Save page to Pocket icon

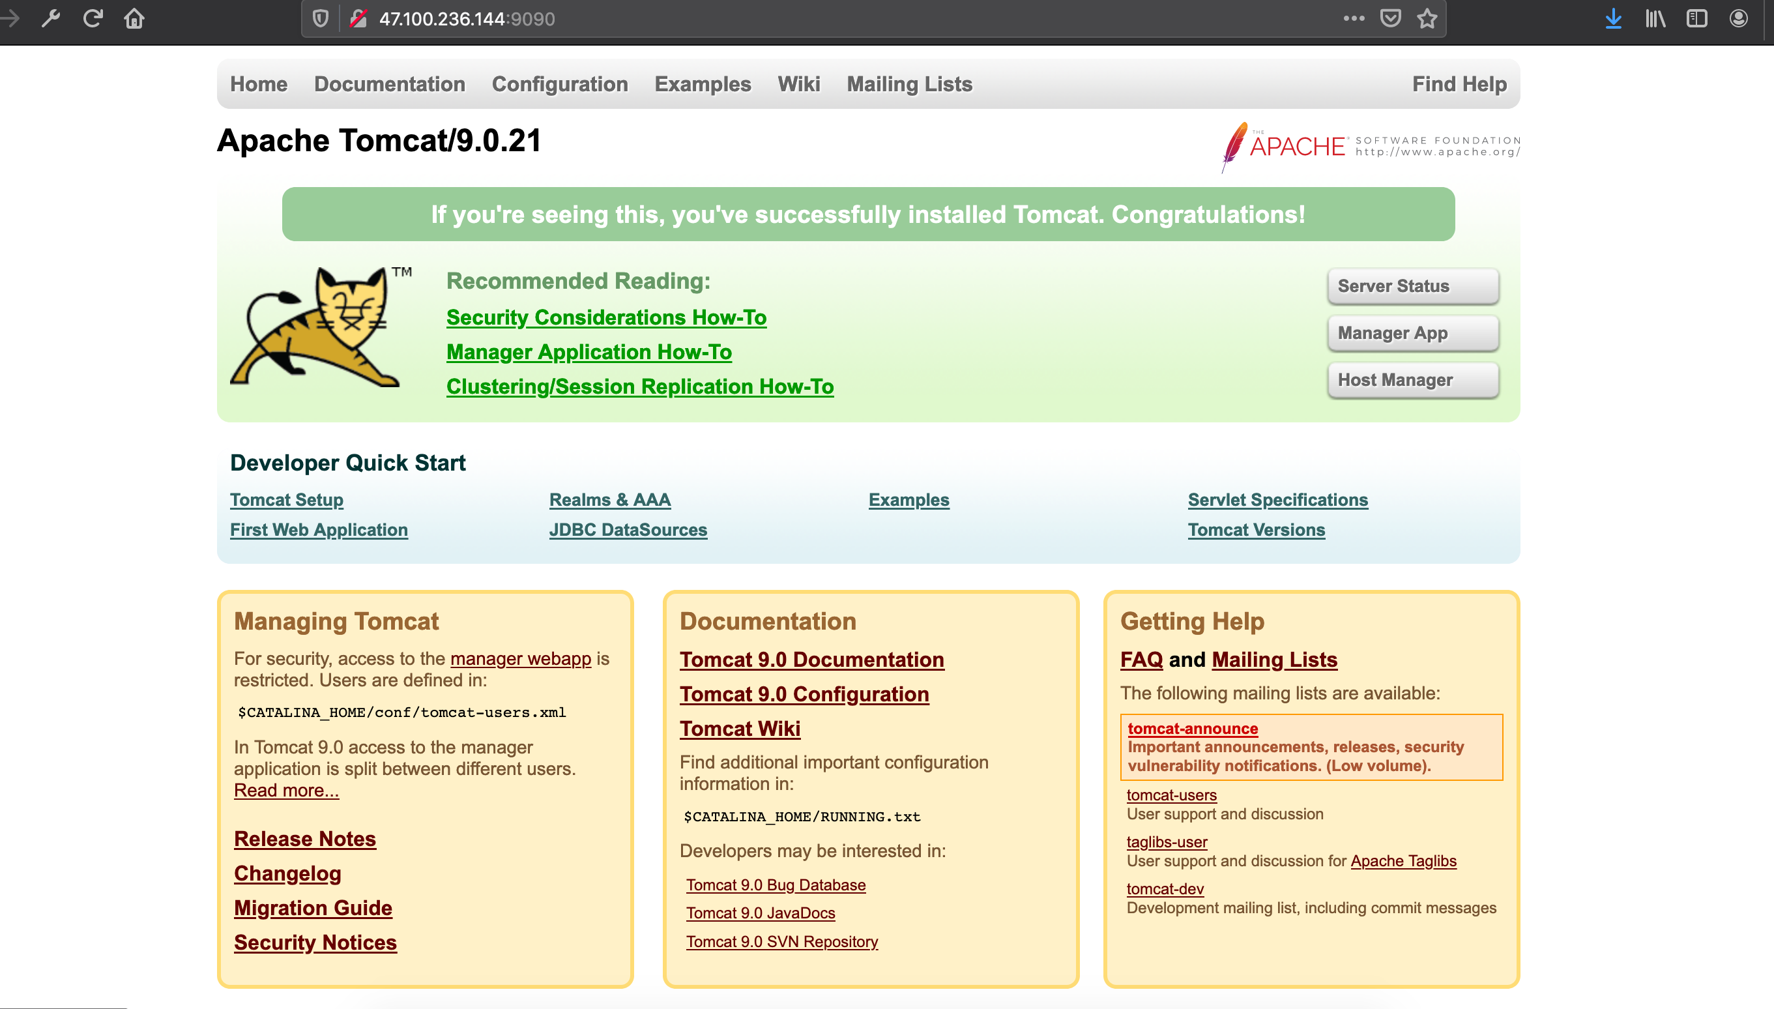pyautogui.click(x=1390, y=19)
